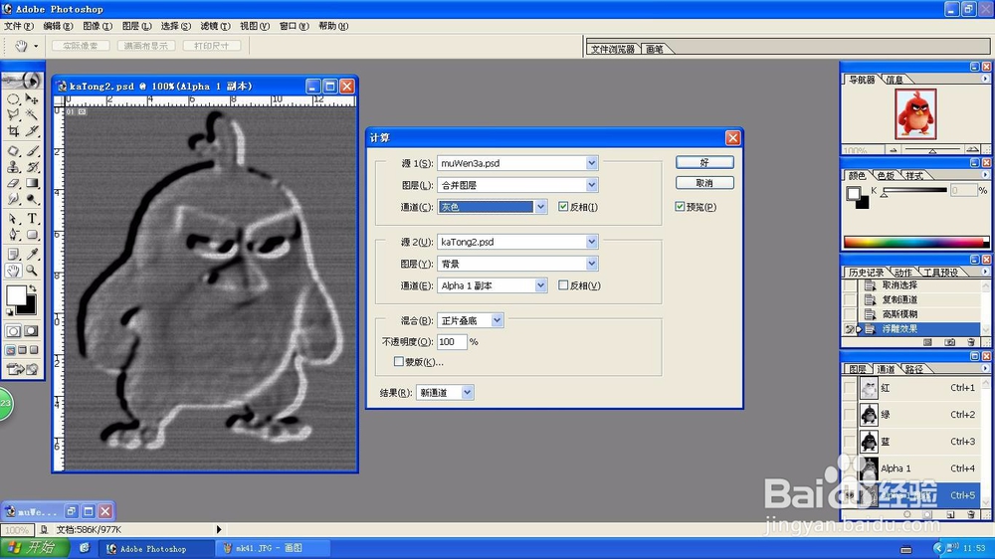Select the History Brush tool
Image resolution: width=995 pixels, height=559 pixels.
[32, 167]
